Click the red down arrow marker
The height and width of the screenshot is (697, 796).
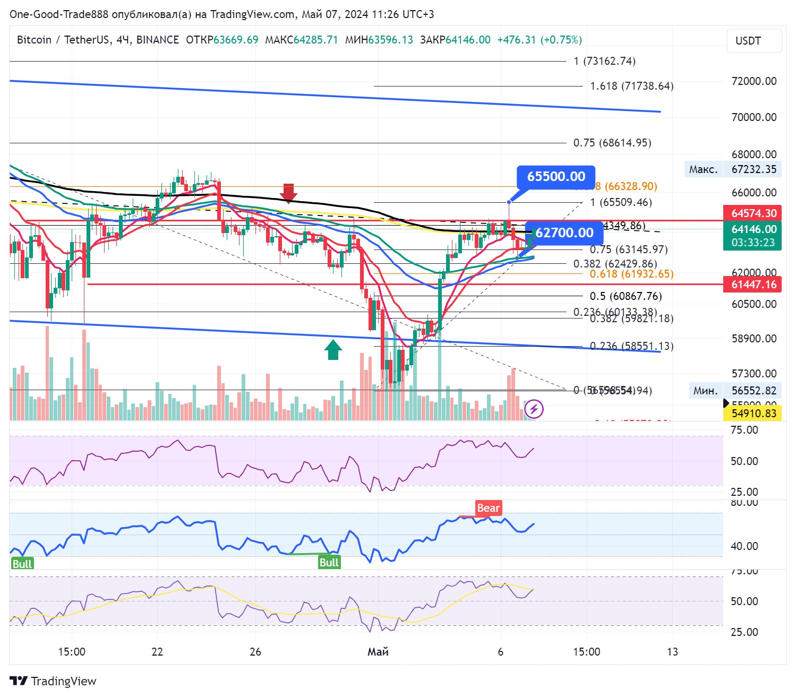click(x=288, y=193)
